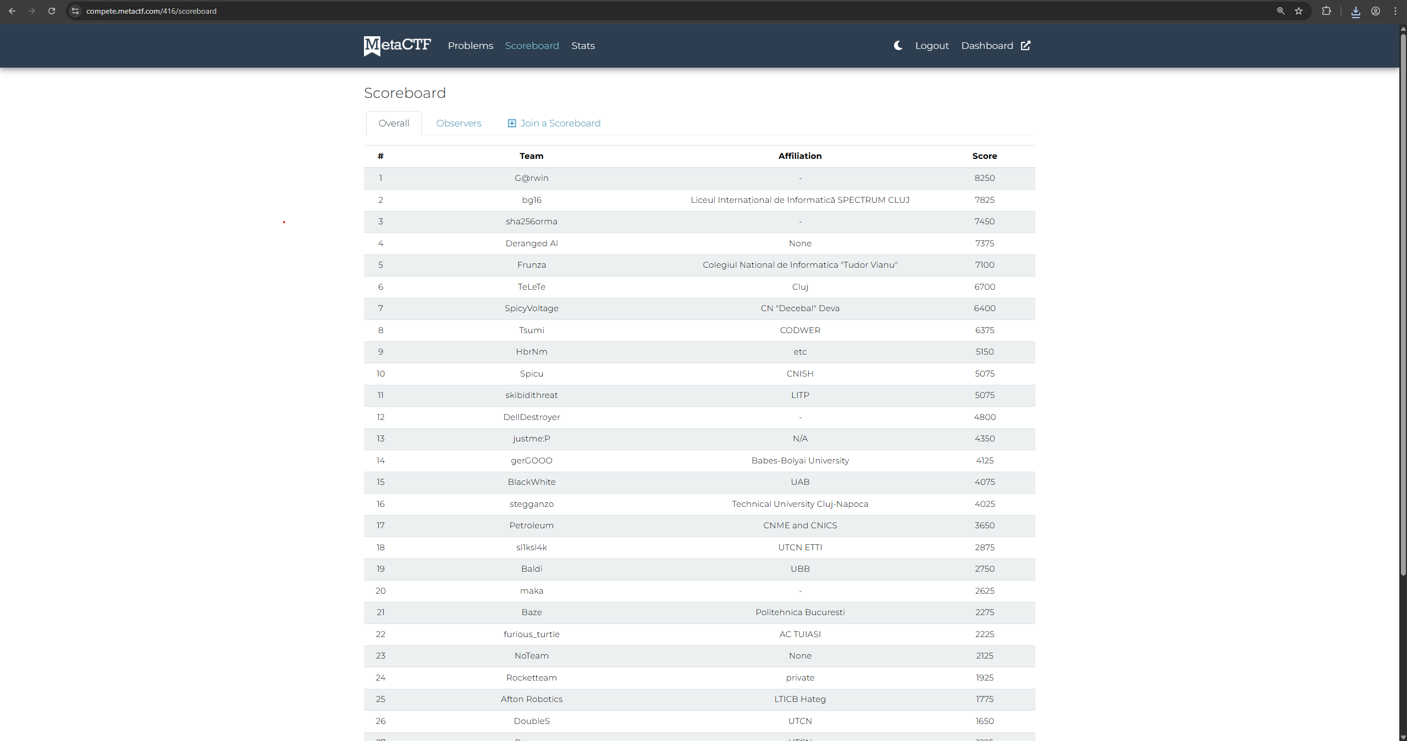View site information icon in address bar
1407x741 pixels.
pyautogui.click(x=76, y=11)
